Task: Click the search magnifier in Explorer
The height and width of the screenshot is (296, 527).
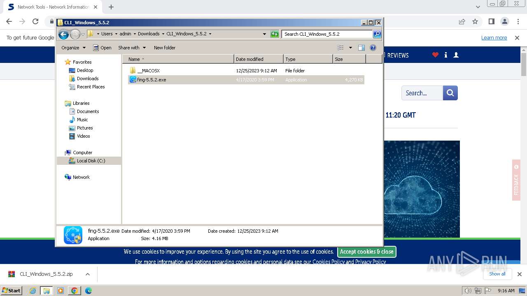Action: [x=377, y=34]
